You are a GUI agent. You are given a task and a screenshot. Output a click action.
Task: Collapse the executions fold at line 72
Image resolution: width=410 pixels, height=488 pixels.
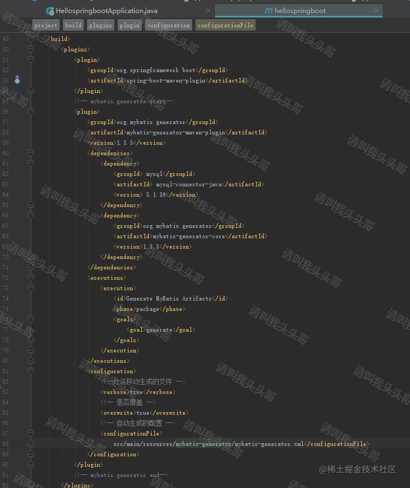point(31,277)
